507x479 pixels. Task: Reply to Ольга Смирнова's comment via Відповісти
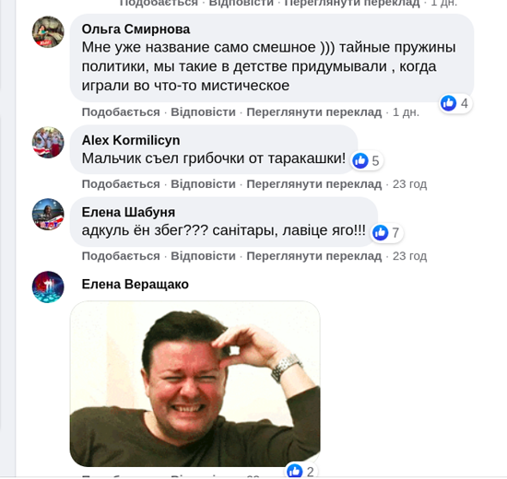coord(203,112)
